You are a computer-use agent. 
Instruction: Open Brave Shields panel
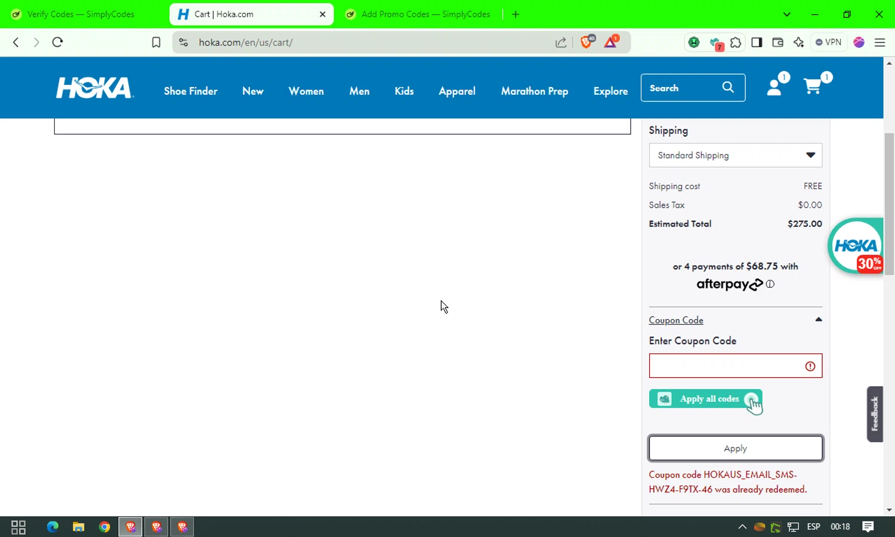point(587,42)
